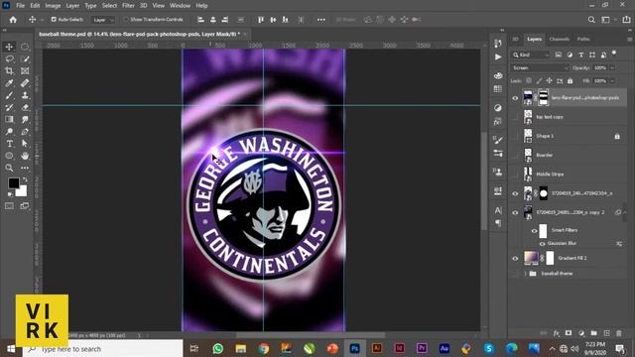Click the Share icon at top right

[626, 20]
